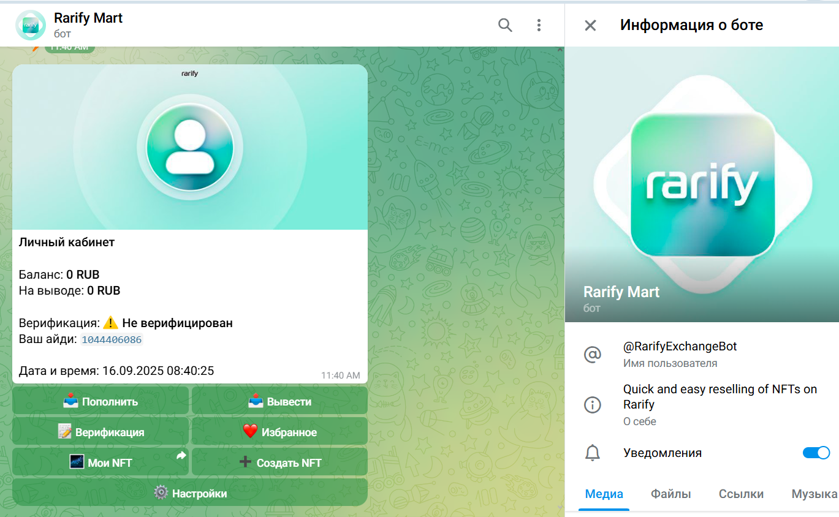Select the Медиа tab
The height and width of the screenshot is (517, 839).
coord(604,494)
